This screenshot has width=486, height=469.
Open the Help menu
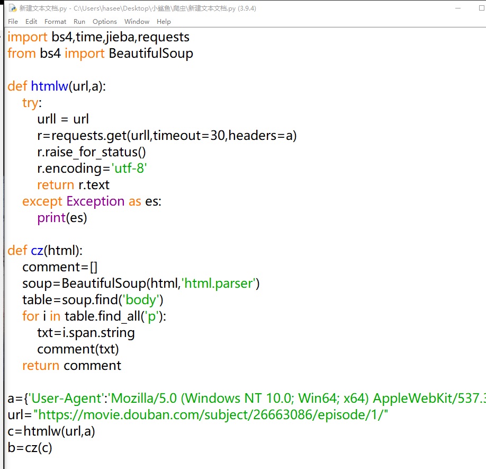coord(164,22)
